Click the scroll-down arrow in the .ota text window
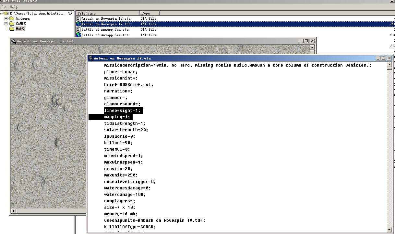Image resolution: width=395 pixels, height=234 pixels. [389, 230]
